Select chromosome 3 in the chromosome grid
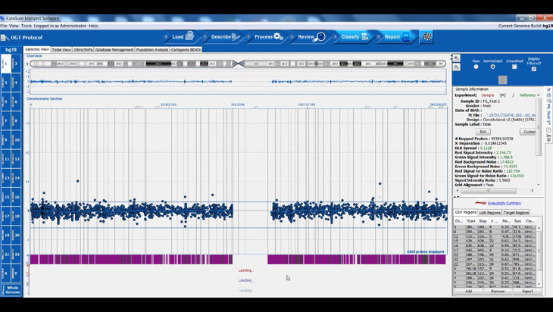This screenshot has width=553, height=312. point(6,83)
